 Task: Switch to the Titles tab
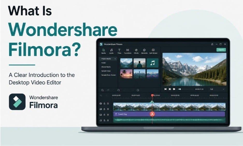pyautogui.click(x=119, y=51)
